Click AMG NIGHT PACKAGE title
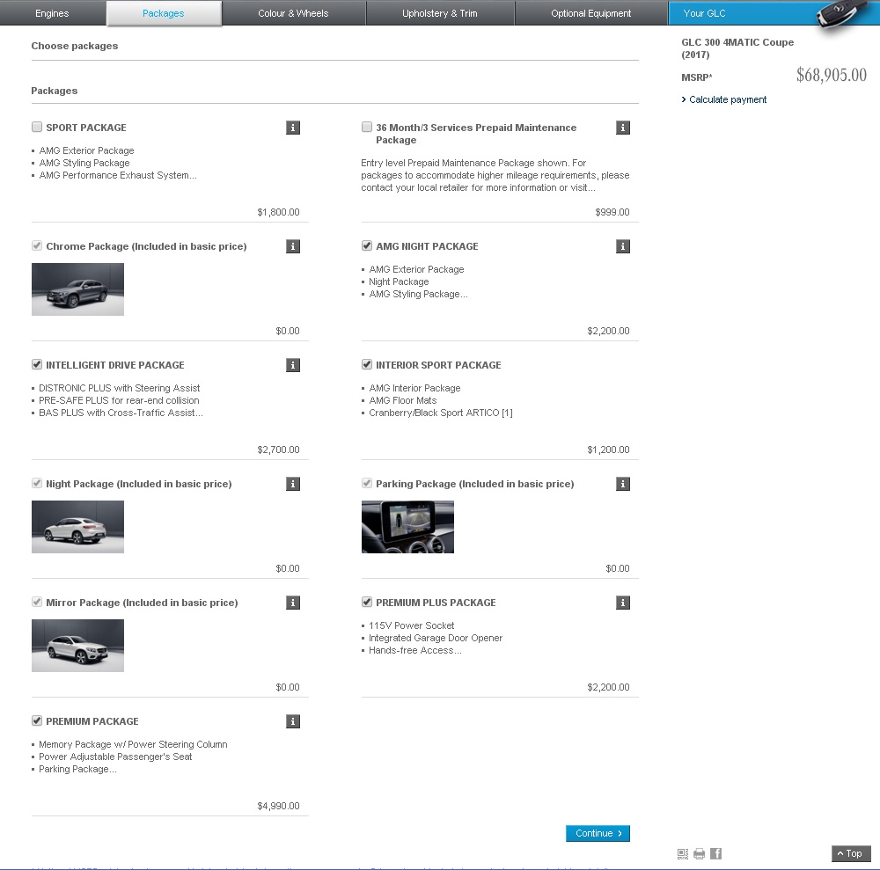Viewport: 880px width, 870px height. tap(427, 246)
